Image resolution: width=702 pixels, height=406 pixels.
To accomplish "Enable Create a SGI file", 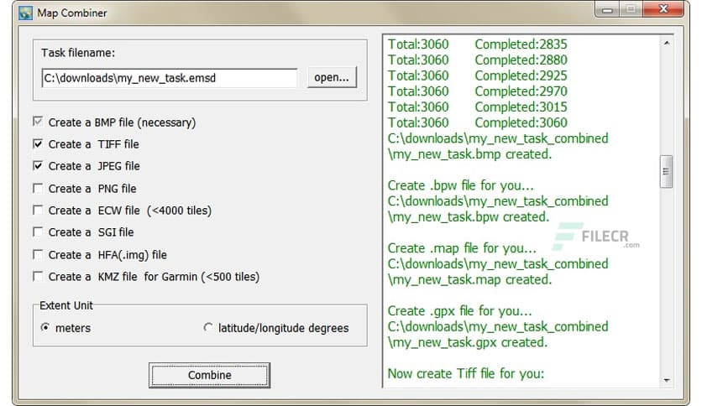I will 38,232.
